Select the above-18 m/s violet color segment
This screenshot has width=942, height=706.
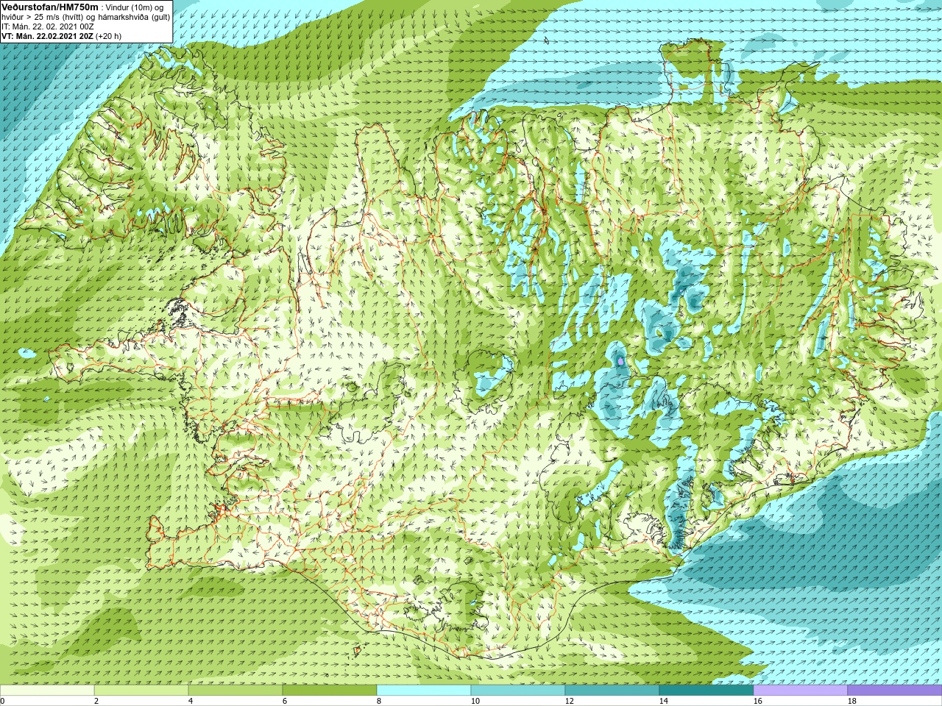coord(895,691)
